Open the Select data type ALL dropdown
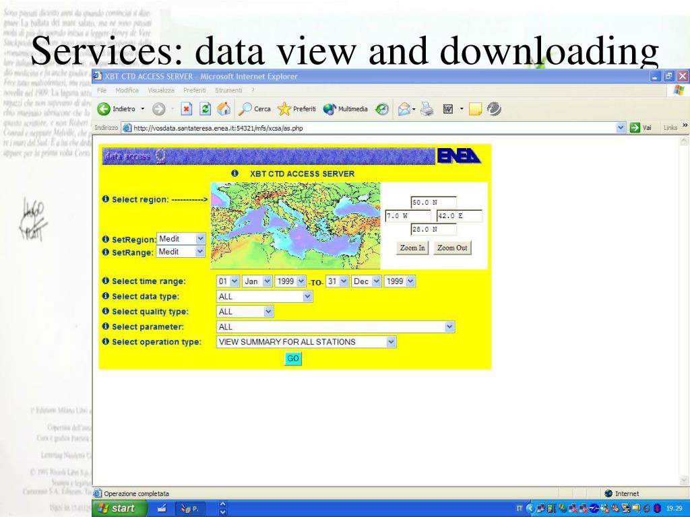This screenshot has width=690, height=517. click(264, 297)
